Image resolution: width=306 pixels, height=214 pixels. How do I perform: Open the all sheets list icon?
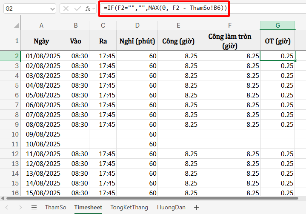click(34, 207)
